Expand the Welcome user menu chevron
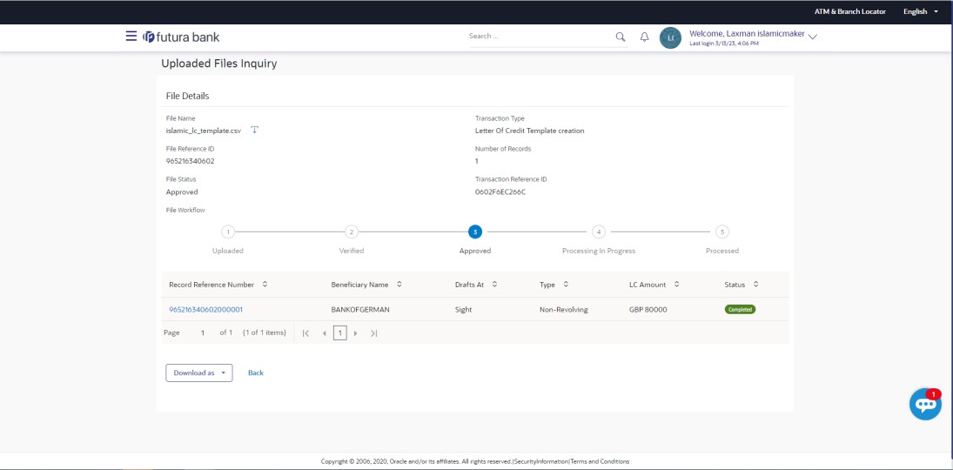The height and width of the screenshot is (470, 953). (x=813, y=37)
